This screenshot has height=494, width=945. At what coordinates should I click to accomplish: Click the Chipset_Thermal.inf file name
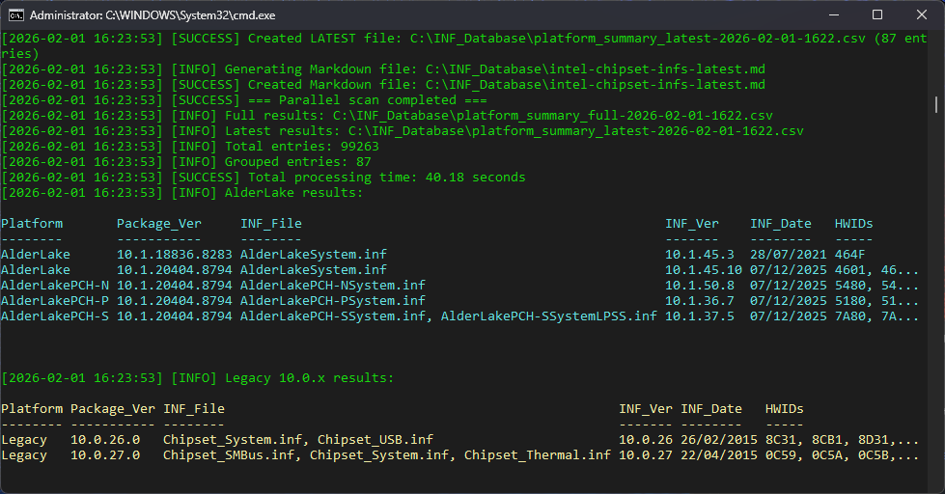point(537,455)
